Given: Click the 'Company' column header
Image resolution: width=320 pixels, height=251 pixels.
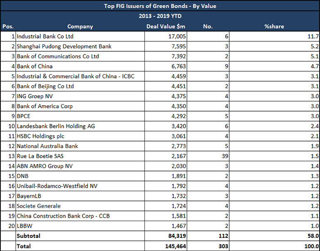Looking at the screenshot, I should click(x=80, y=26).
